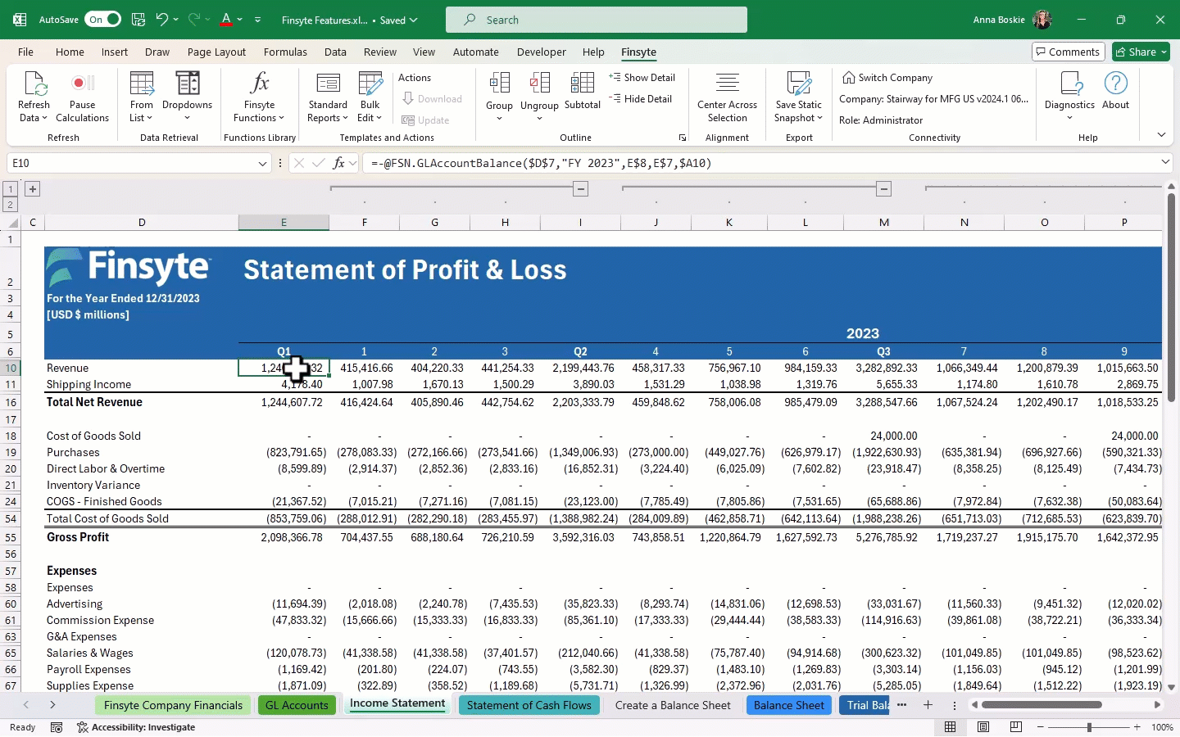The image size is (1180, 737).
Task: Add a new sheet with plus button
Action: point(928,705)
